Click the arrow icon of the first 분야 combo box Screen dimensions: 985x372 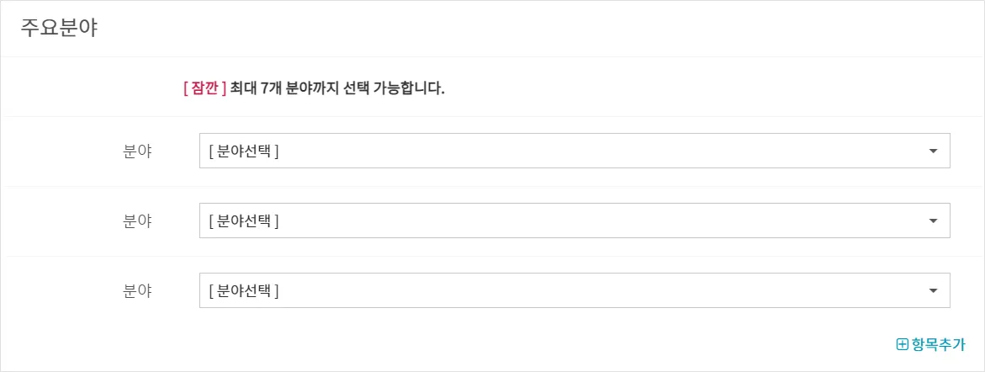tap(933, 151)
